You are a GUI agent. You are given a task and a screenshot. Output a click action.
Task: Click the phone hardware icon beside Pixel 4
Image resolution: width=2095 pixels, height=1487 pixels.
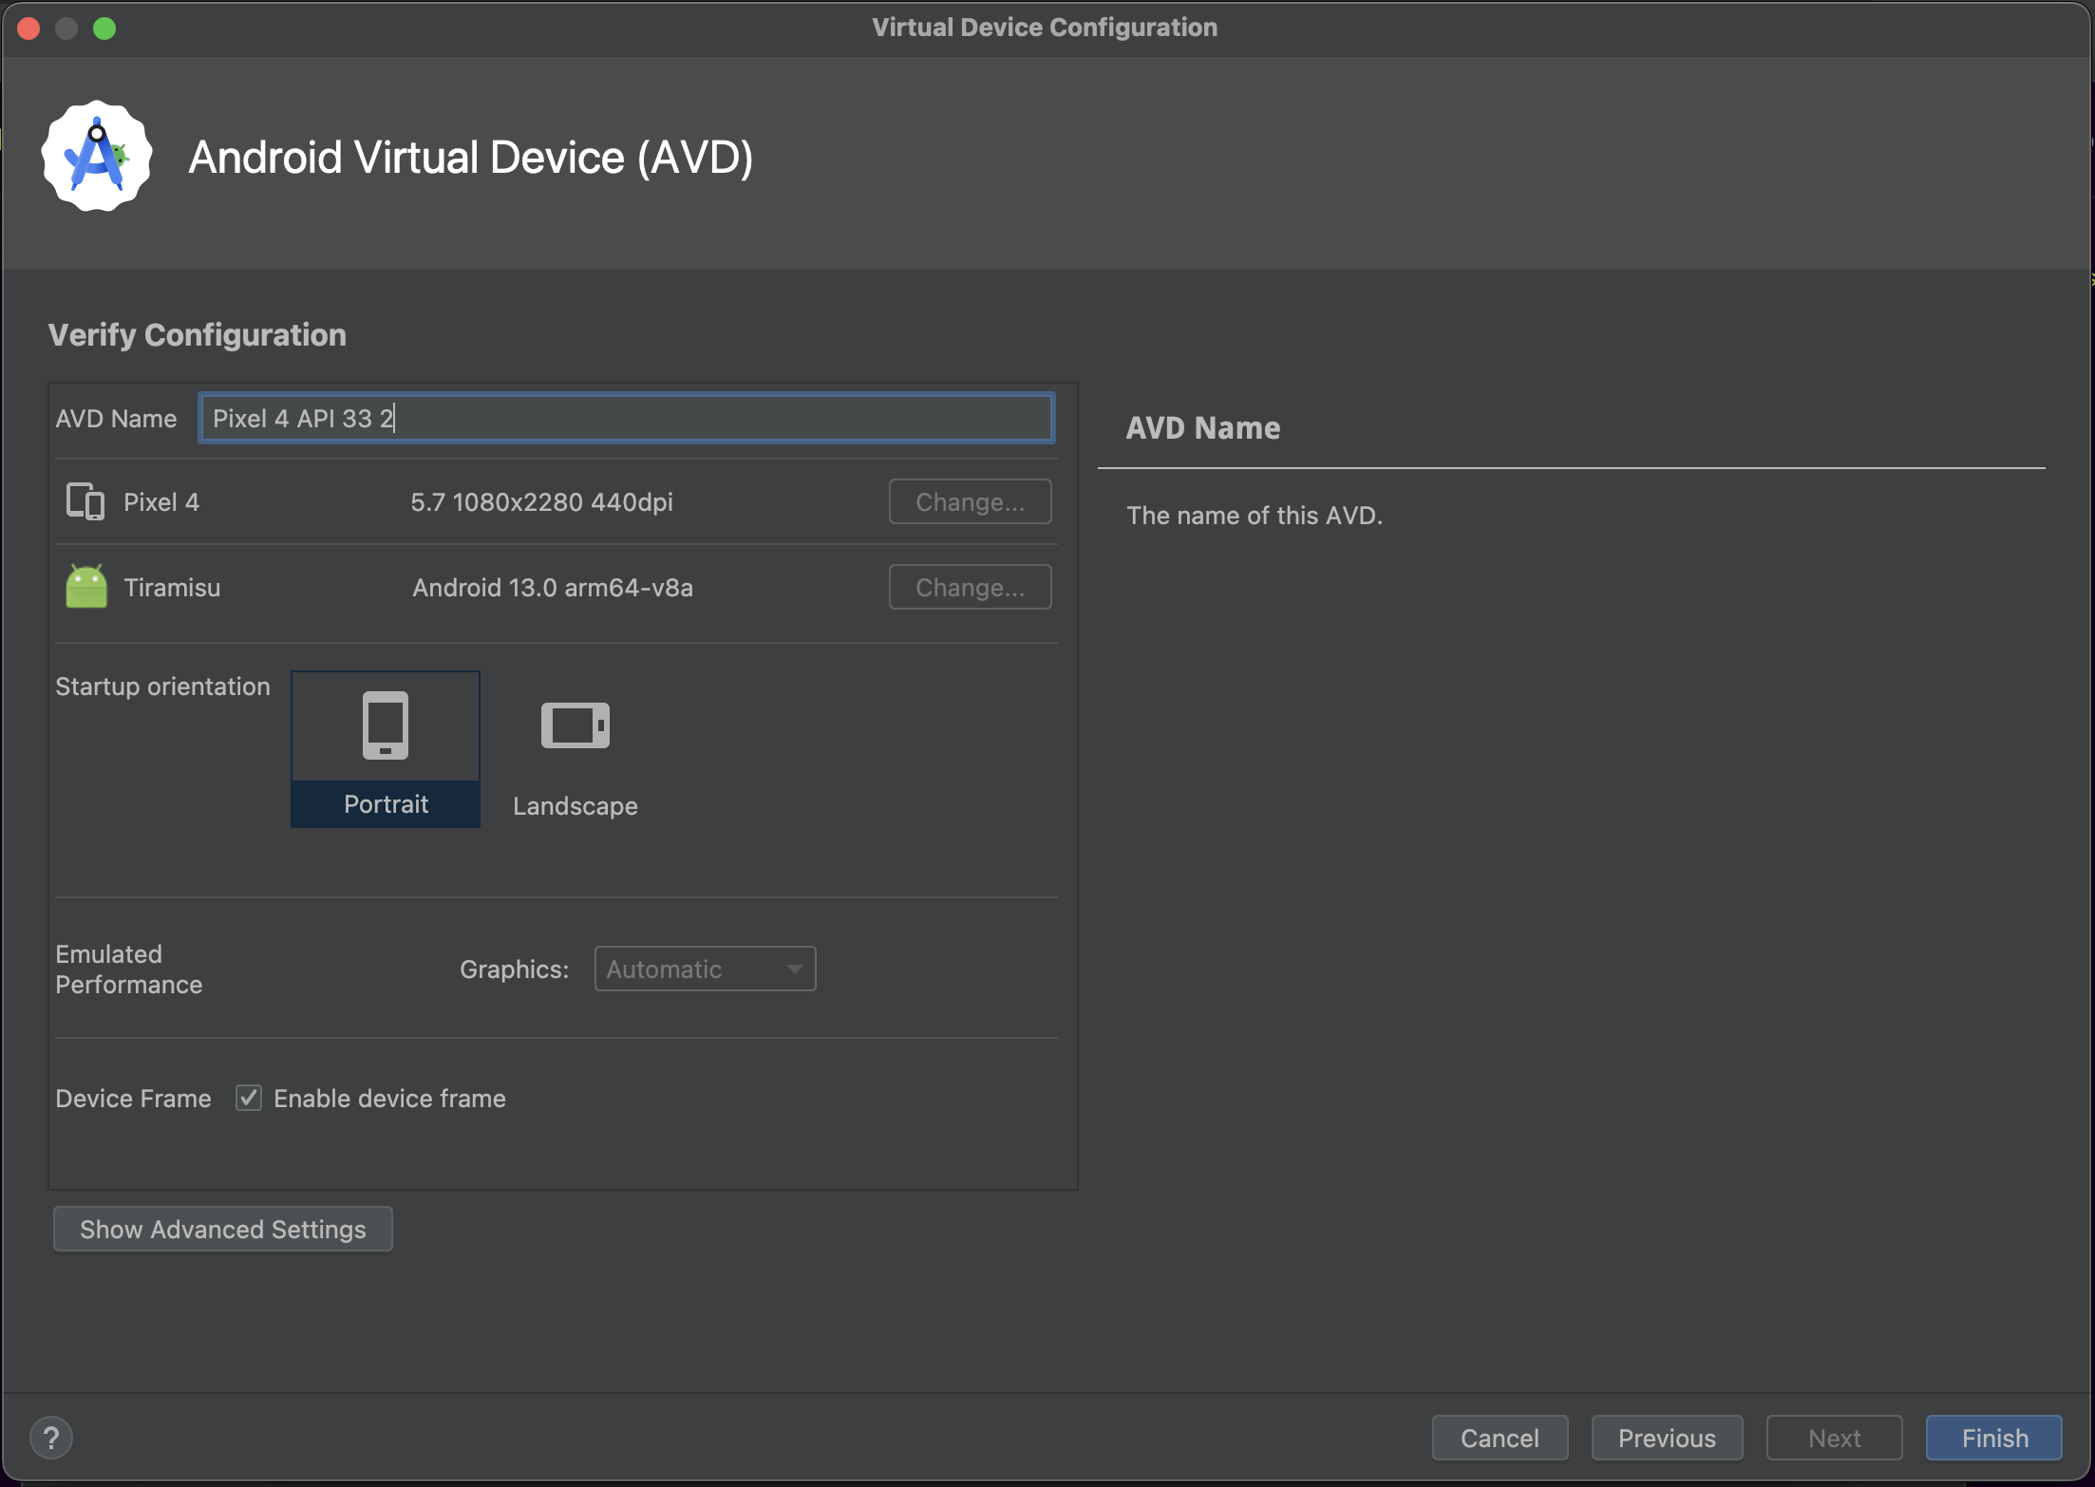tap(84, 501)
